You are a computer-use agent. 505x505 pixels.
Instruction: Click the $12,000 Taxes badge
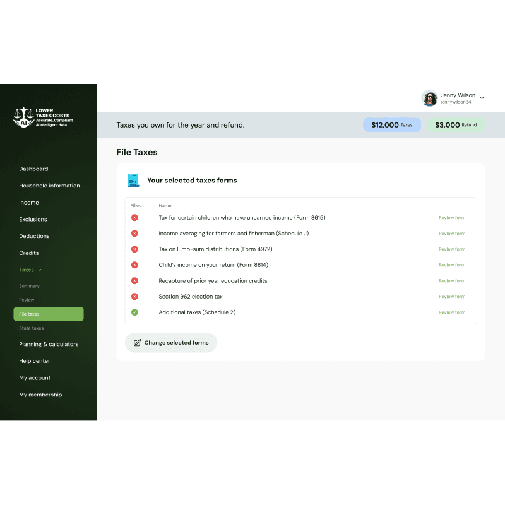392,125
